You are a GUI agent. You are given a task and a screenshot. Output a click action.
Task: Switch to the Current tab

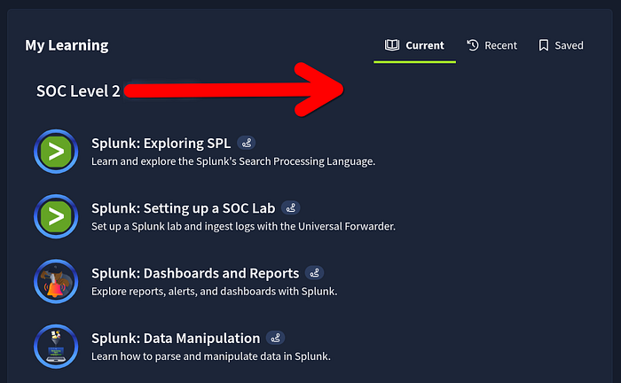pyautogui.click(x=414, y=45)
